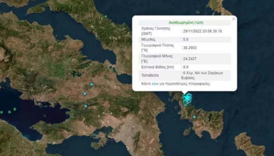Select the earthquake dot southeast of epicenter cluster

point(194,117)
